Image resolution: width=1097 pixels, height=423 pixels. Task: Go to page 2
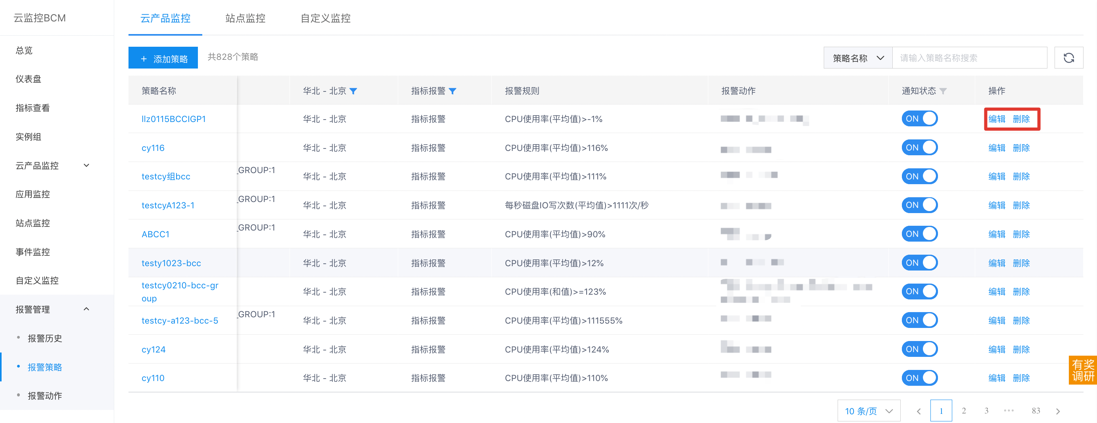964,411
